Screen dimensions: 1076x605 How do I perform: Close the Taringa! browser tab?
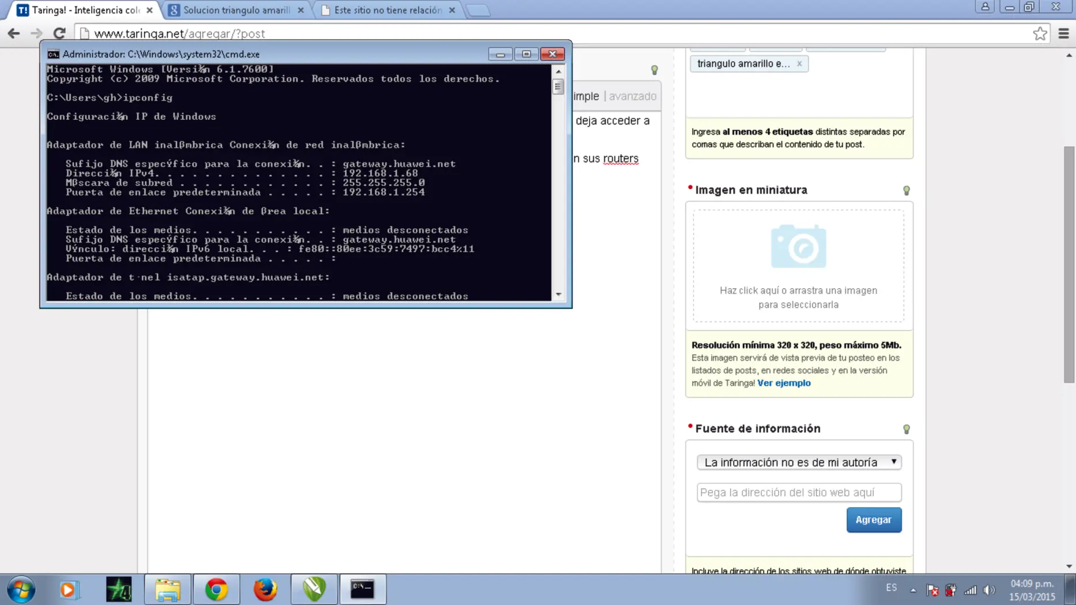coord(150,10)
